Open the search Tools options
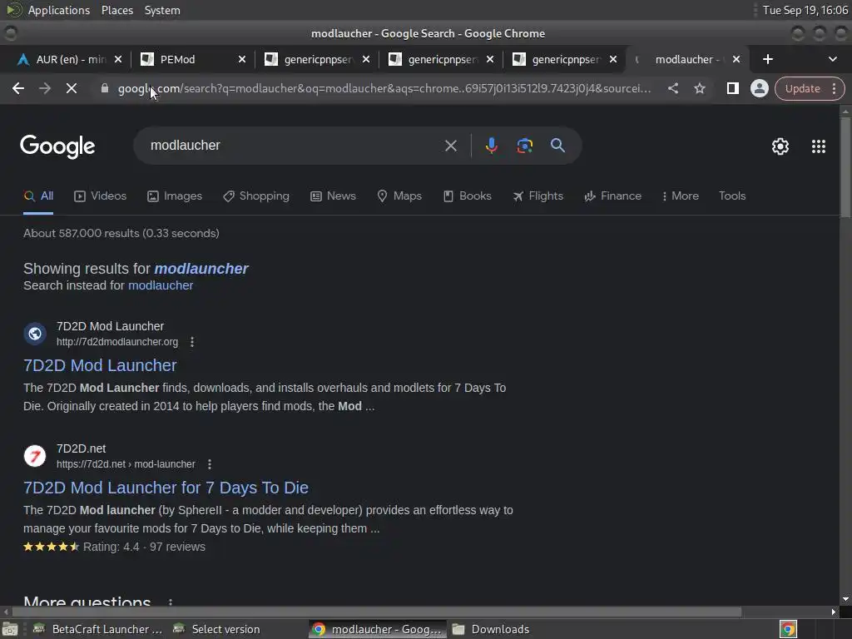The width and height of the screenshot is (852, 639). click(x=732, y=196)
